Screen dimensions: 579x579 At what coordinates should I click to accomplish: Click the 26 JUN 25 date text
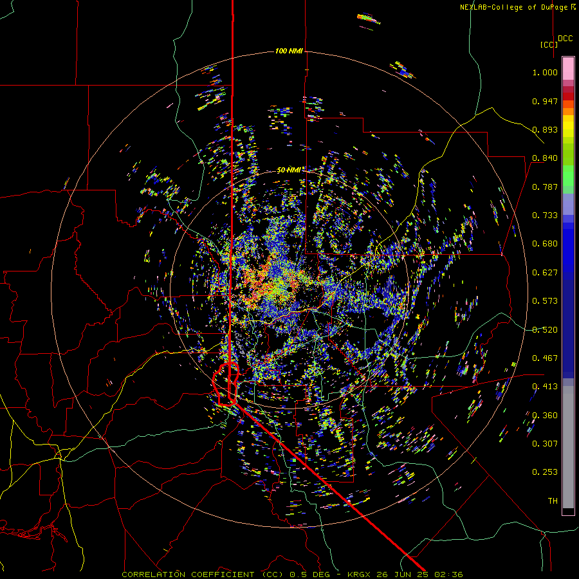[403, 574]
